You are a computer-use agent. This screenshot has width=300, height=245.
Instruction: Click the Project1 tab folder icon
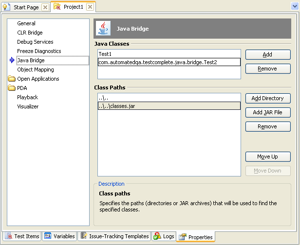coord(57,7)
